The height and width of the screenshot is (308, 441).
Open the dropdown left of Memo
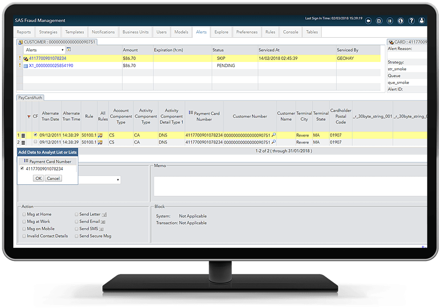pyautogui.click(x=118, y=180)
